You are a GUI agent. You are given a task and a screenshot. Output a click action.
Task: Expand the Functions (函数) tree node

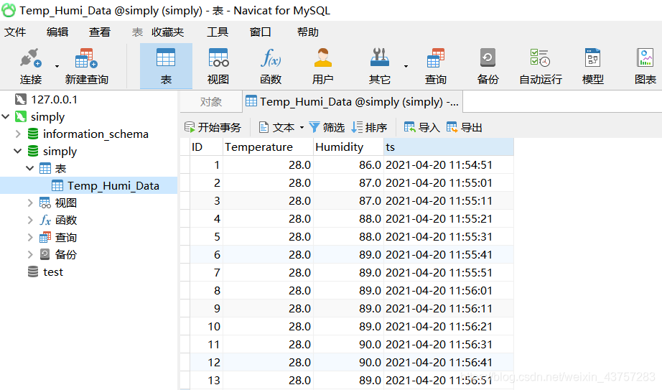click(30, 220)
